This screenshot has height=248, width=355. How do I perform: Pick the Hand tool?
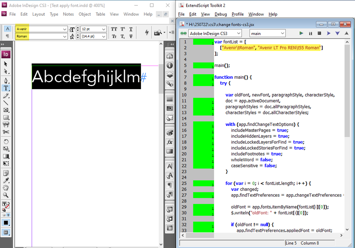[x=6, y=188]
